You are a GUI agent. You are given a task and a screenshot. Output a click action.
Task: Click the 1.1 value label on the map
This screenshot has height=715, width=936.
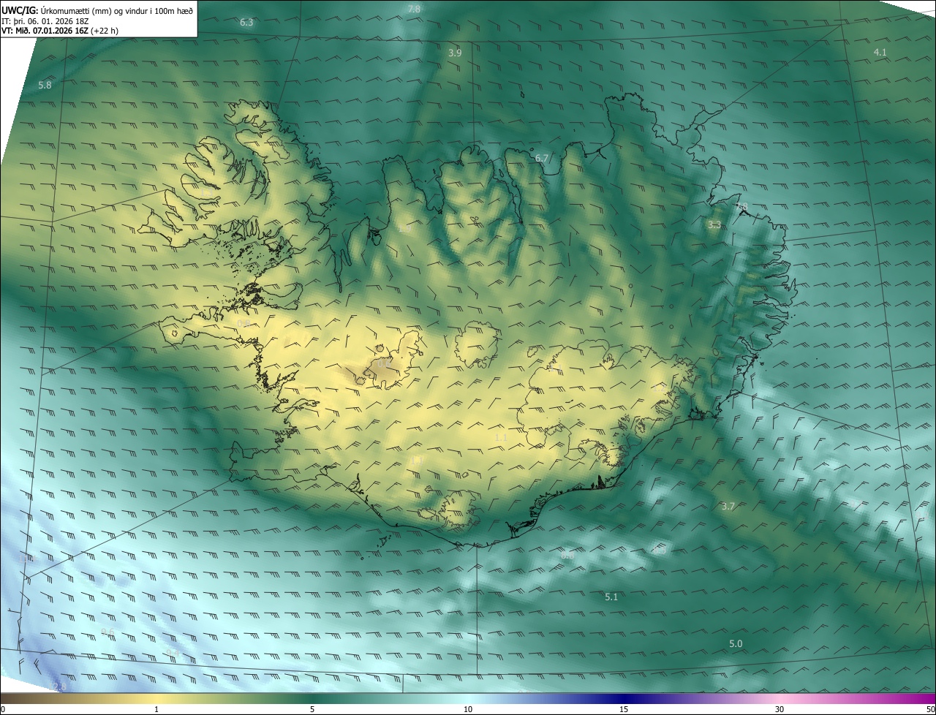(x=501, y=438)
